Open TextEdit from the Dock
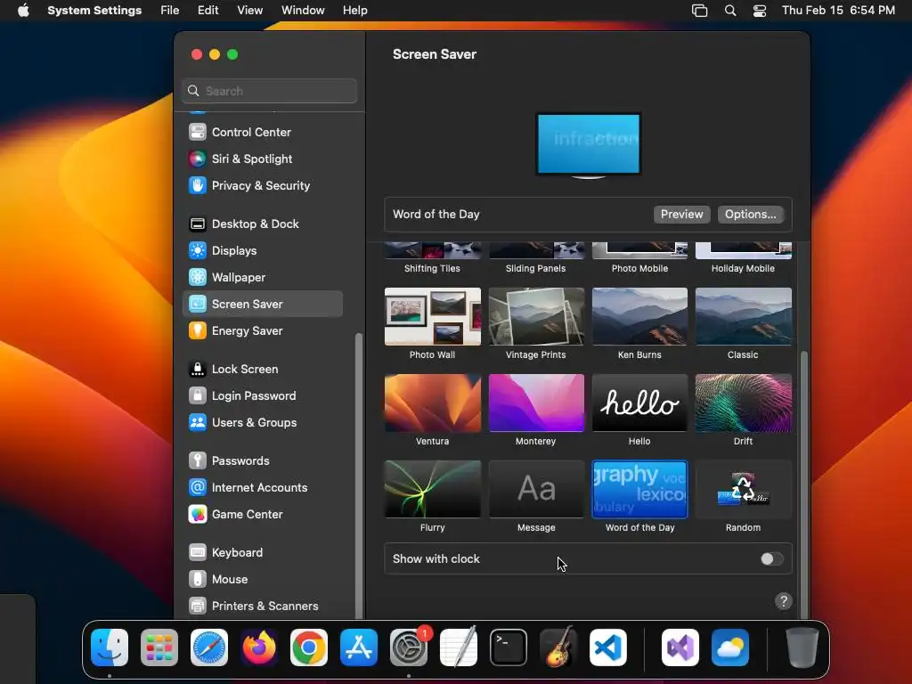 [459, 647]
